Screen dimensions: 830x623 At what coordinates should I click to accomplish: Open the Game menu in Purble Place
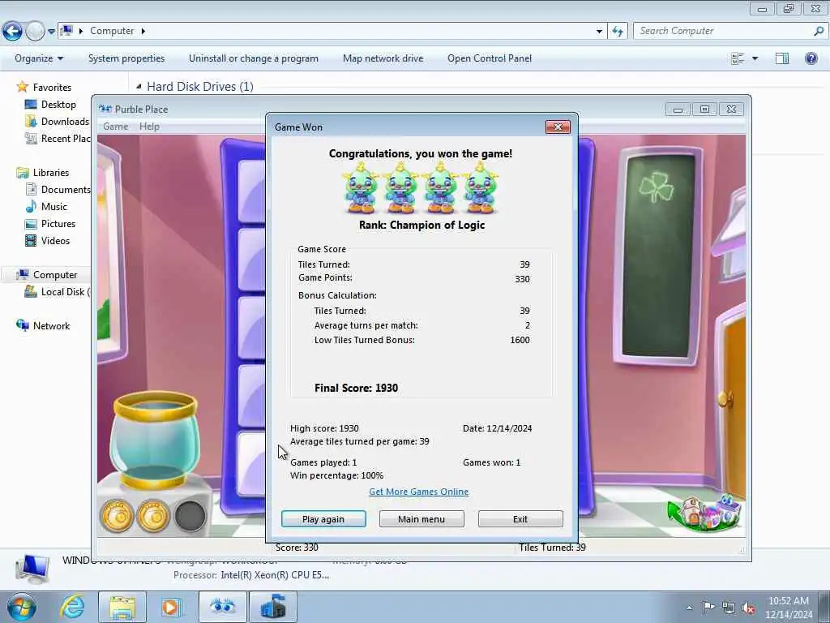pos(115,127)
